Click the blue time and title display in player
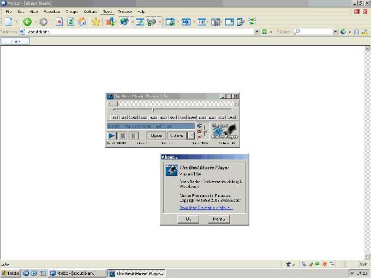This screenshot has width=371, height=278. click(x=151, y=126)
